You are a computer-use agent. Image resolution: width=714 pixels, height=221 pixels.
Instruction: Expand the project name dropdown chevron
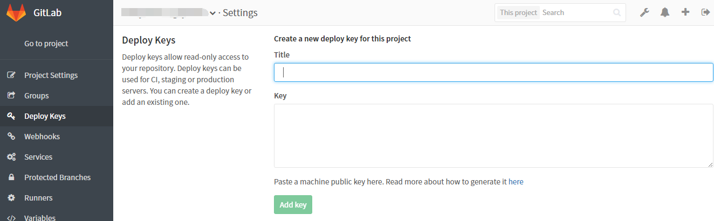[x=212, y=13]
